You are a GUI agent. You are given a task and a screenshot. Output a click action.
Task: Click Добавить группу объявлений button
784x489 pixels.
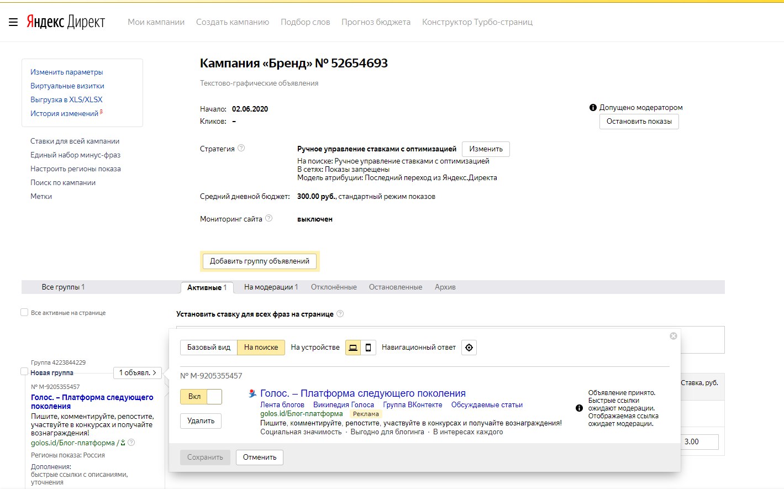(260, 261)
